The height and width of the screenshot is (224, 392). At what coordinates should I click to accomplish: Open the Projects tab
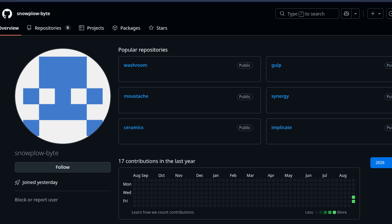click(x=92, y=28)
